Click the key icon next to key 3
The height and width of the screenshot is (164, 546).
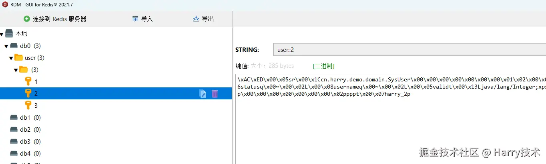click(28, 105)
